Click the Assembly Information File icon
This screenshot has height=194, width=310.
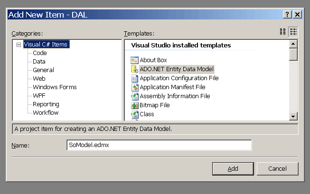[134, 96]
